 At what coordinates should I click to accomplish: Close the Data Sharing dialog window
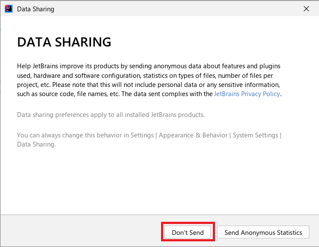(x=306, y=9)
